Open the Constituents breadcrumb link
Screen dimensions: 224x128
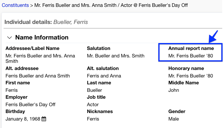click(x=15, y=5)
